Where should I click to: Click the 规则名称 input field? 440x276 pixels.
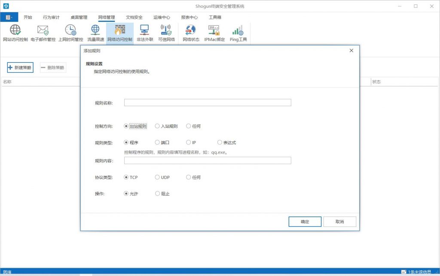pos(208,103)
